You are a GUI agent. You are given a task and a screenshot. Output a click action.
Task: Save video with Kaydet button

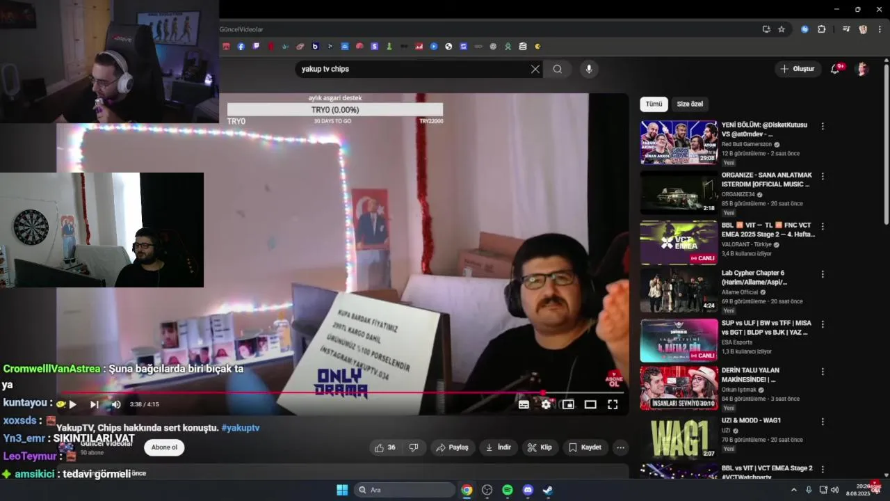coord(585,447)
